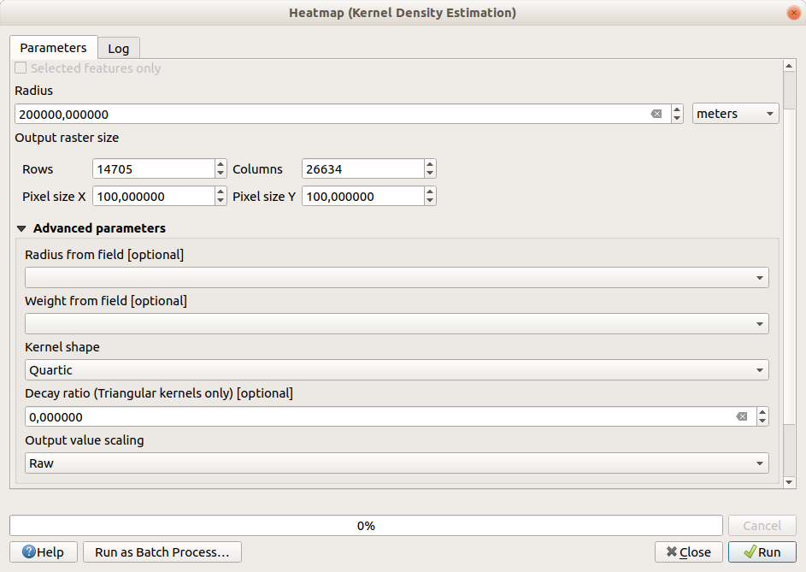This screenshot has width=806, height=572.
Task: Clear the Radius value with the clear icon
Action: pyautogui.click(x=656, y=114)
